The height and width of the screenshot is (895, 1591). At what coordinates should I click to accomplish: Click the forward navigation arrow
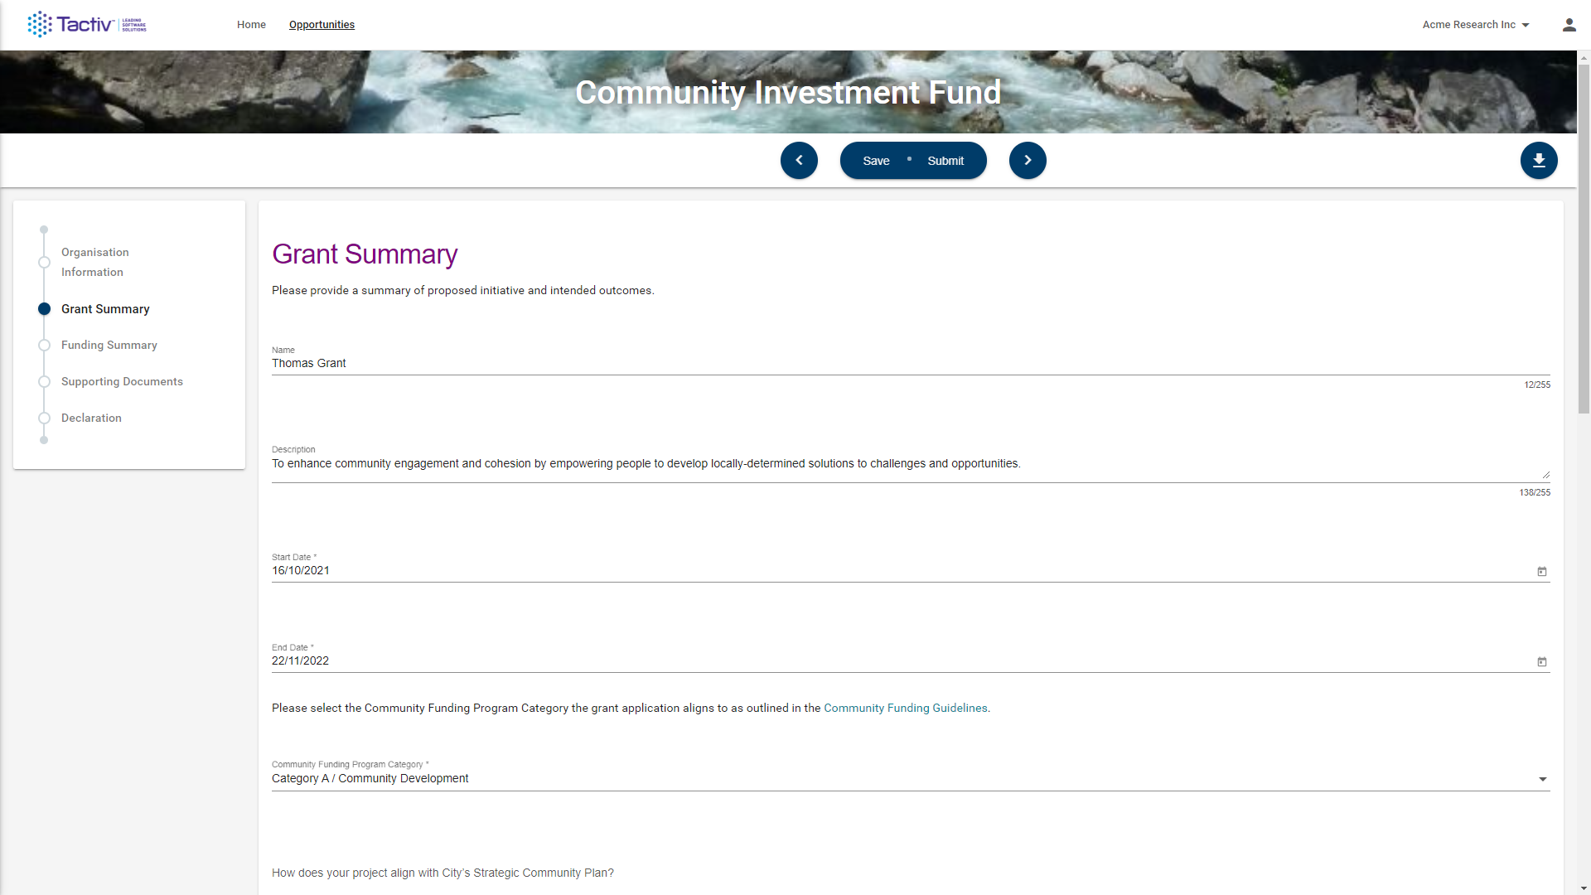click(1028, 161)
